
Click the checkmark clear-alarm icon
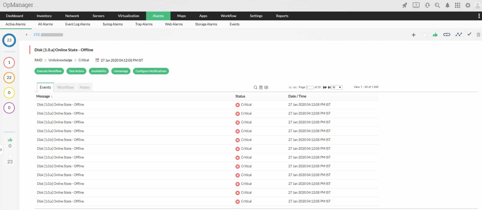click(469, 34)
